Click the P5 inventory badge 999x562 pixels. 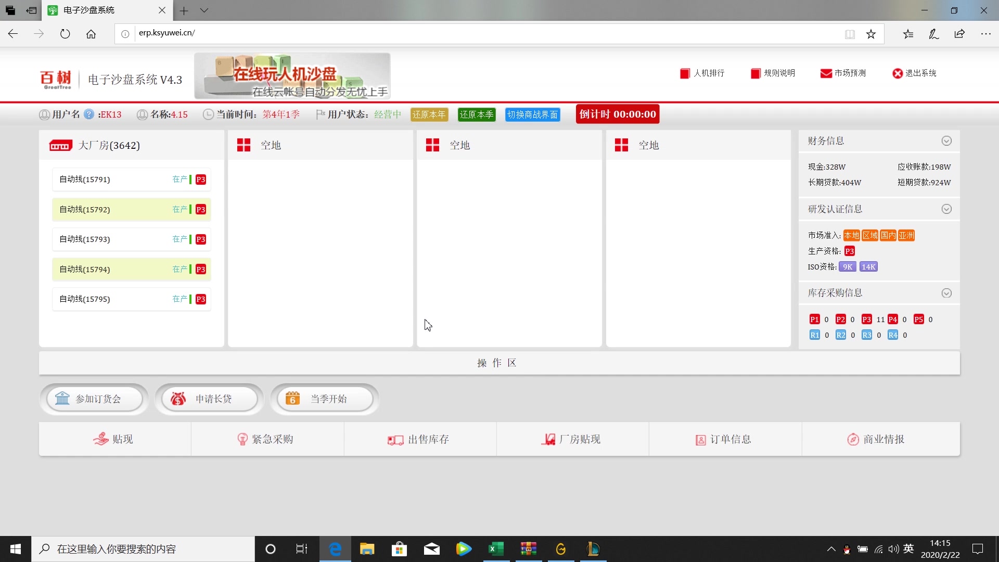[x=919, y=320]
